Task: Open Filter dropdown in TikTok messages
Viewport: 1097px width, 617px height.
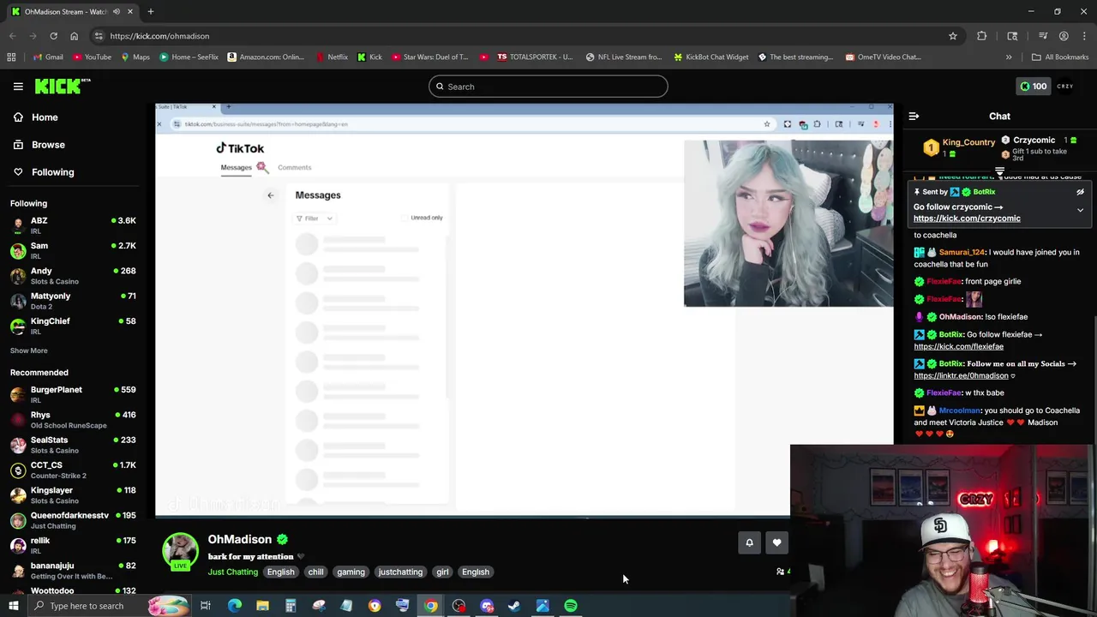Action: pos(314,219)
